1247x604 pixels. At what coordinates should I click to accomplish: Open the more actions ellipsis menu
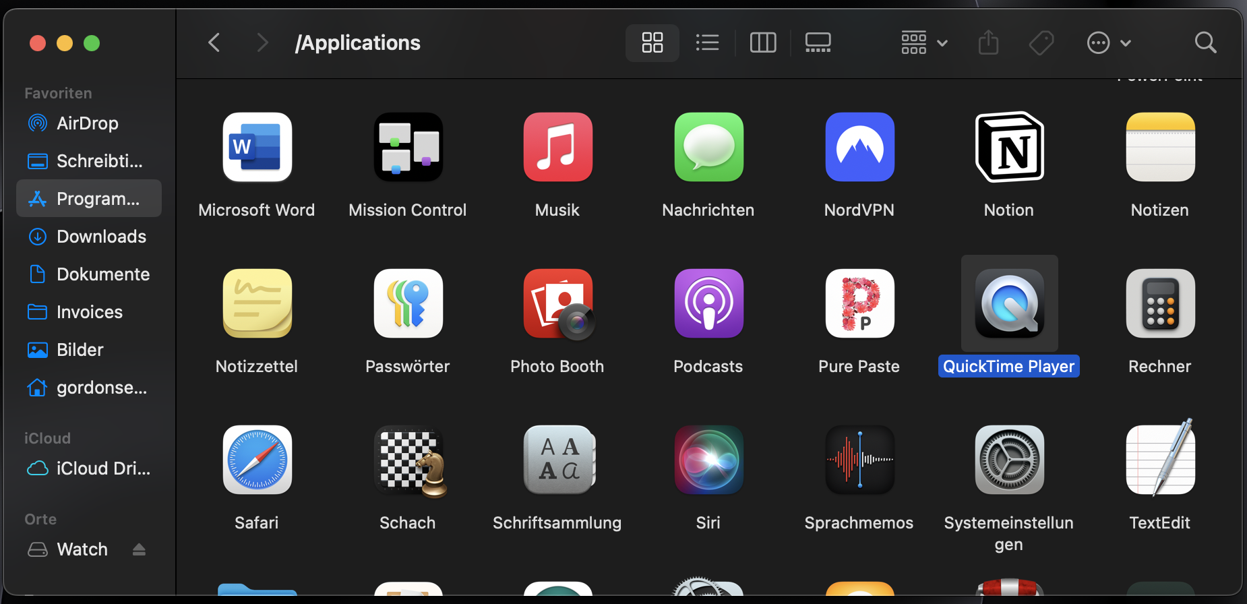[x=1109, y=43]
